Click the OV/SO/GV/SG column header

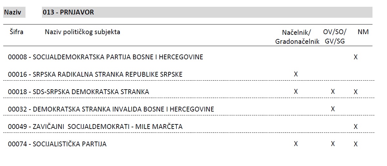335,36
